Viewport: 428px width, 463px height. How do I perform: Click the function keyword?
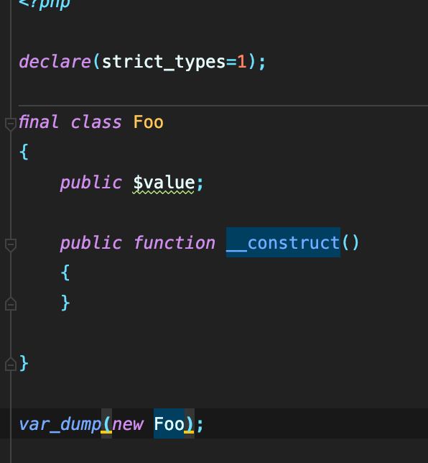click(x=175, y=243)
